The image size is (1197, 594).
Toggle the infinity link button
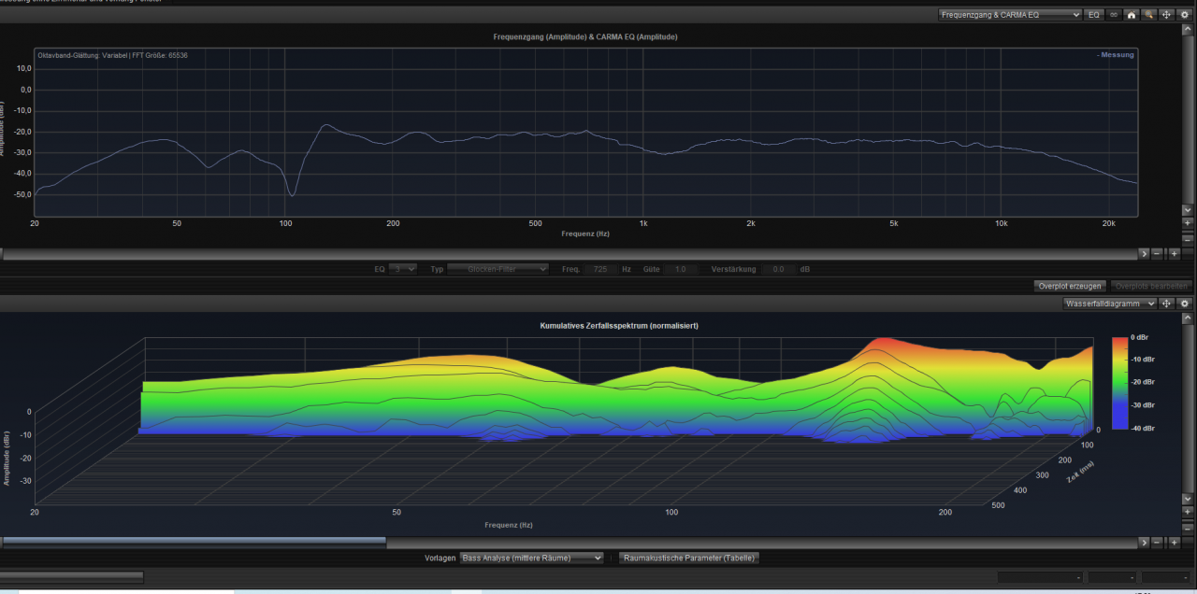pyautogui.click(x=1113, y=15)
